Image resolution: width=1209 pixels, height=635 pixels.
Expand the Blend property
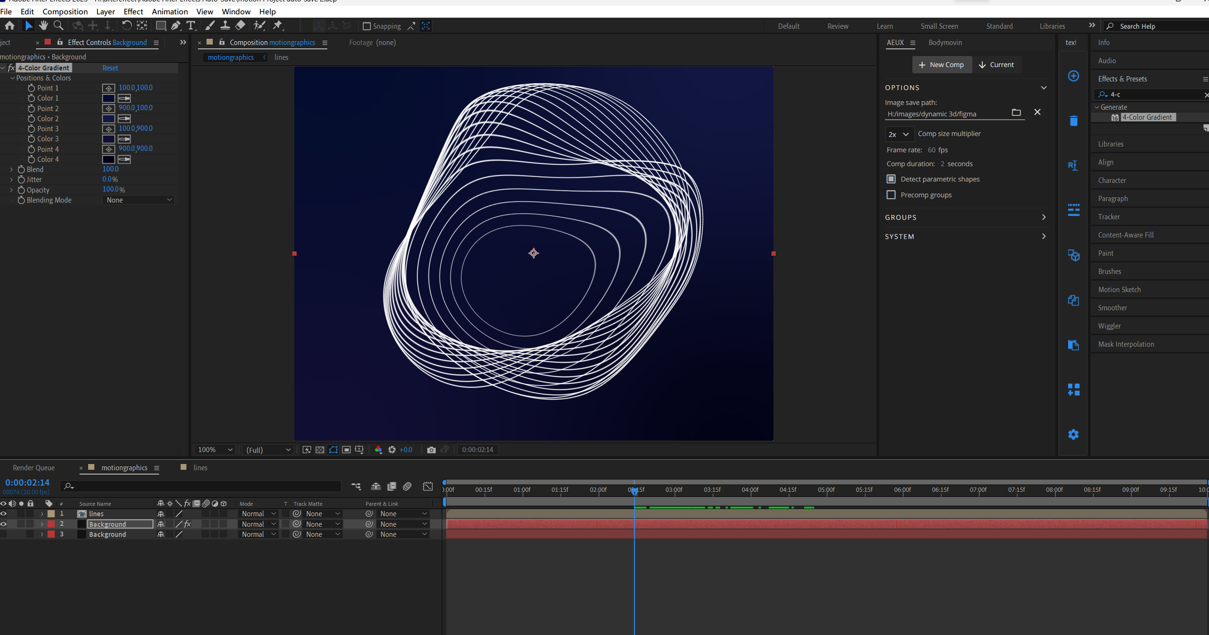(x=12, y=170)
